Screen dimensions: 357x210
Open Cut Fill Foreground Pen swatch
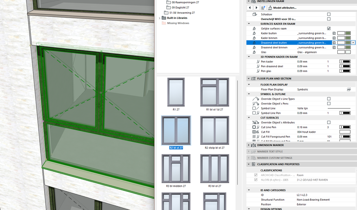coord(345,137)
